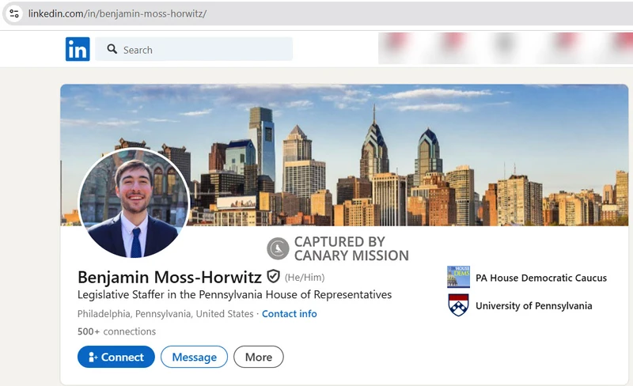Click the Message button
The height and width of the screenshot is (386, 633).
tap(194, 357)
